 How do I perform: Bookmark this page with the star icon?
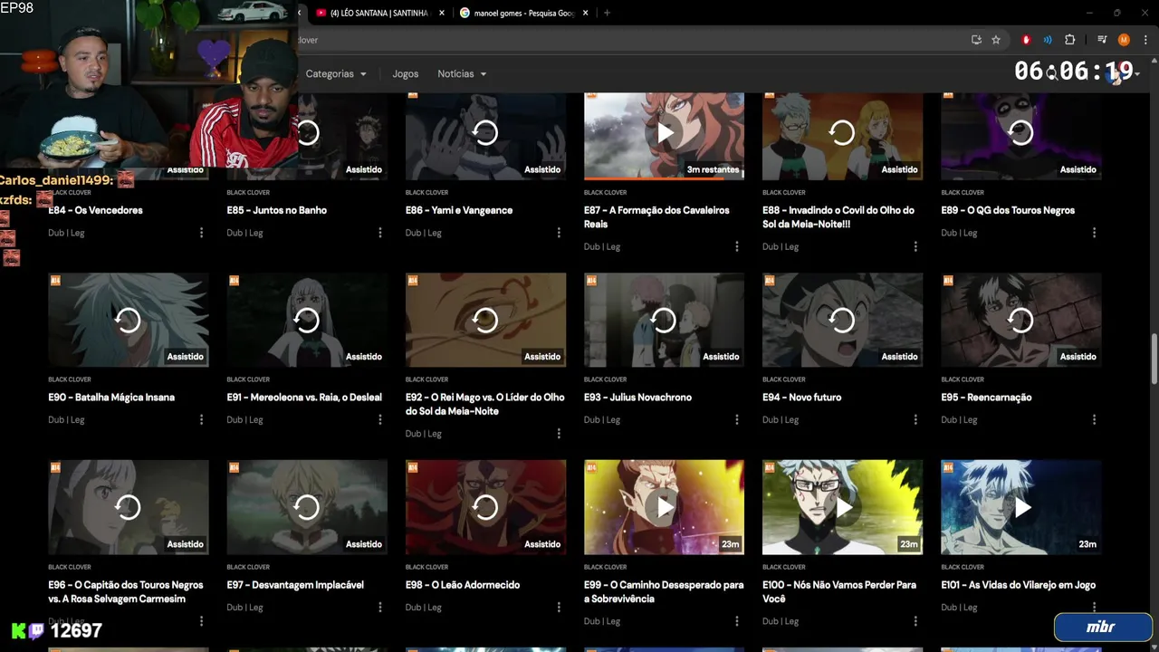tap(996, 40)
